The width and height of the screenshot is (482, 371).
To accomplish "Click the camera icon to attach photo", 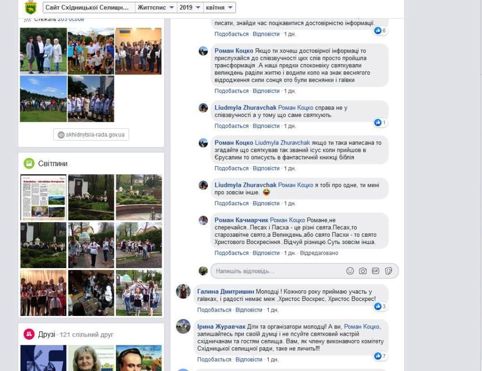I will [x=363, y=271].
